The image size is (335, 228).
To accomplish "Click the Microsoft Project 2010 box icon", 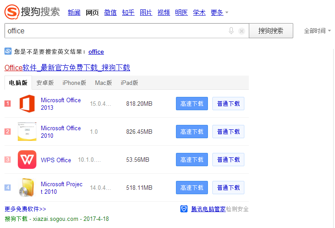I will tap(27, 188).
